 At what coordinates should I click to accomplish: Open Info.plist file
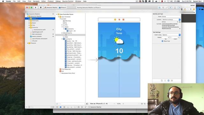pyautogui.click(x=35, y=41)
